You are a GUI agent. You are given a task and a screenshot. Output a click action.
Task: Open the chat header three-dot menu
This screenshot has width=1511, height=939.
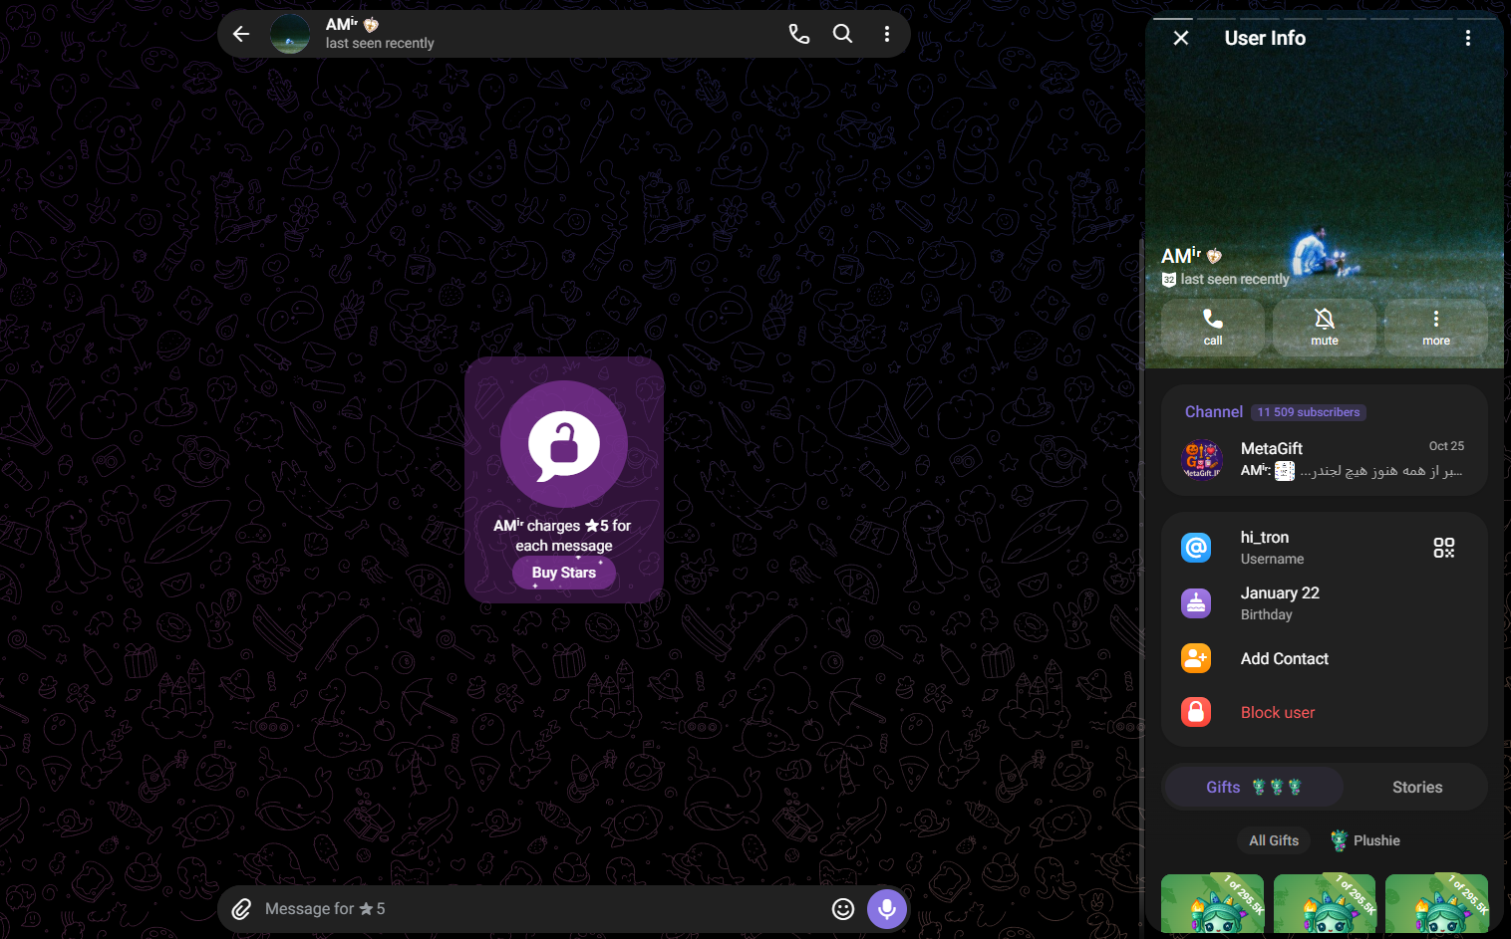point(887,34)
